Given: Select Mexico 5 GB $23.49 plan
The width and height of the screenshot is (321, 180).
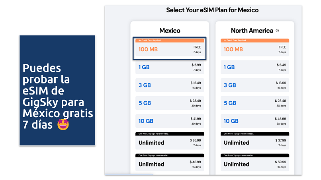Looking at the screenshot, I should coord(169,103).
